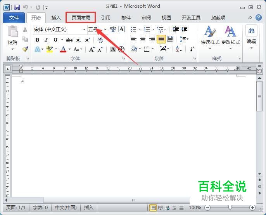
Task: Open the font name dropdown arrow
Action: pyautogui.click(x=84, y=29)
